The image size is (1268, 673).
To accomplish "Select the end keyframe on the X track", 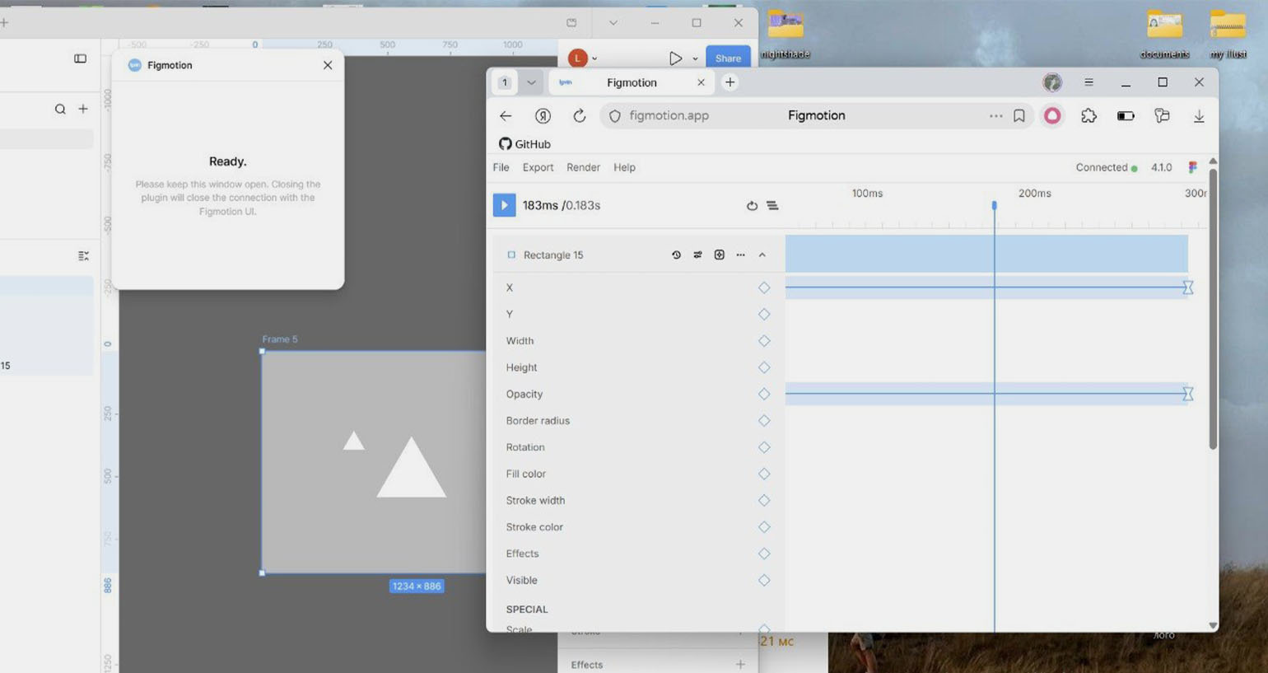I will (1187, 287).
